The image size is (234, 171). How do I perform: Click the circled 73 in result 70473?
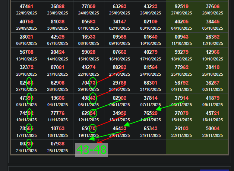pos(93,83)
